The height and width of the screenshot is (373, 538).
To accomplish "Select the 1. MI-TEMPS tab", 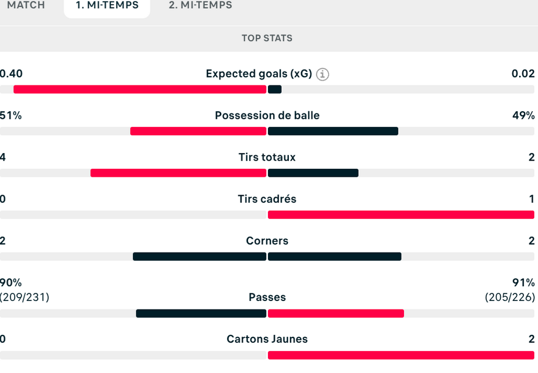I will click(107, 5).
